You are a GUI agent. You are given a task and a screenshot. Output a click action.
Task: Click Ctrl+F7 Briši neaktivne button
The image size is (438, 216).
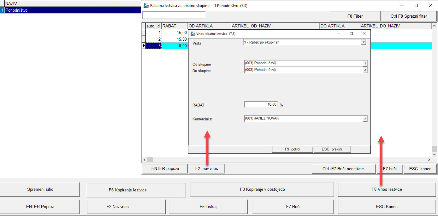(x=343, y=169)
